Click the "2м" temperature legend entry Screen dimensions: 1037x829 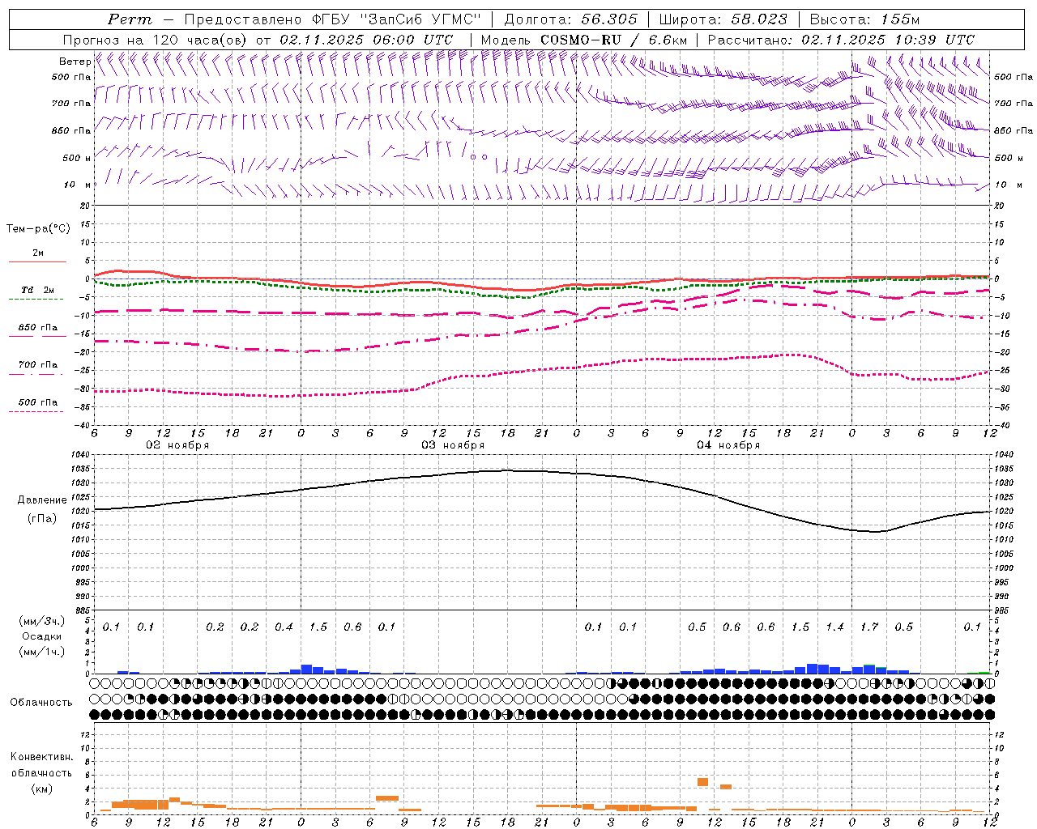38,253
